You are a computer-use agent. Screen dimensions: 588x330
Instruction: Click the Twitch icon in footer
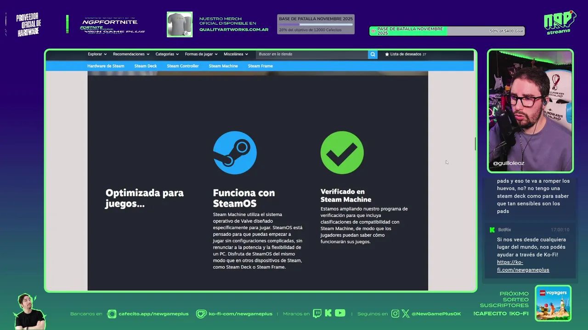click(x=317, y=313)
